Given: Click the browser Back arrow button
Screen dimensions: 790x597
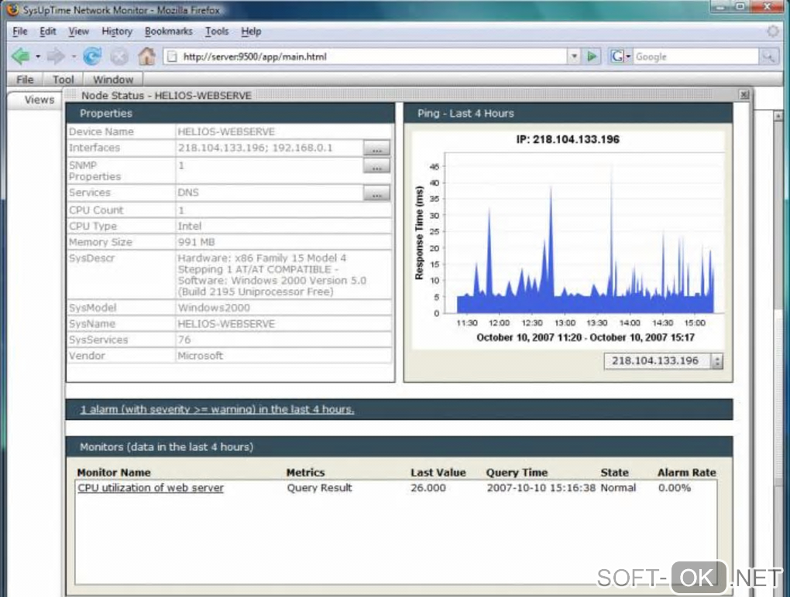Looking at the screenshot, I should point(20,56).
